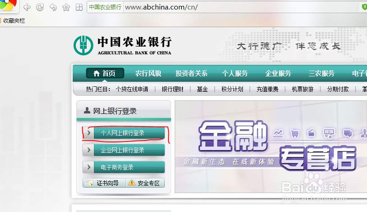
Task: Open 投资者关系 menu
Action: point(191,73)
